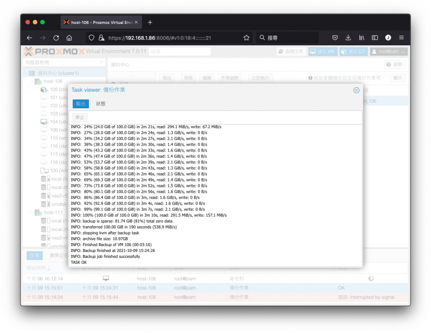Image resolution: width=431 pixels, height=333 pixels.
Task: Collapse the 資料中心 cluster tree node
Action: (x=26, y=73)
